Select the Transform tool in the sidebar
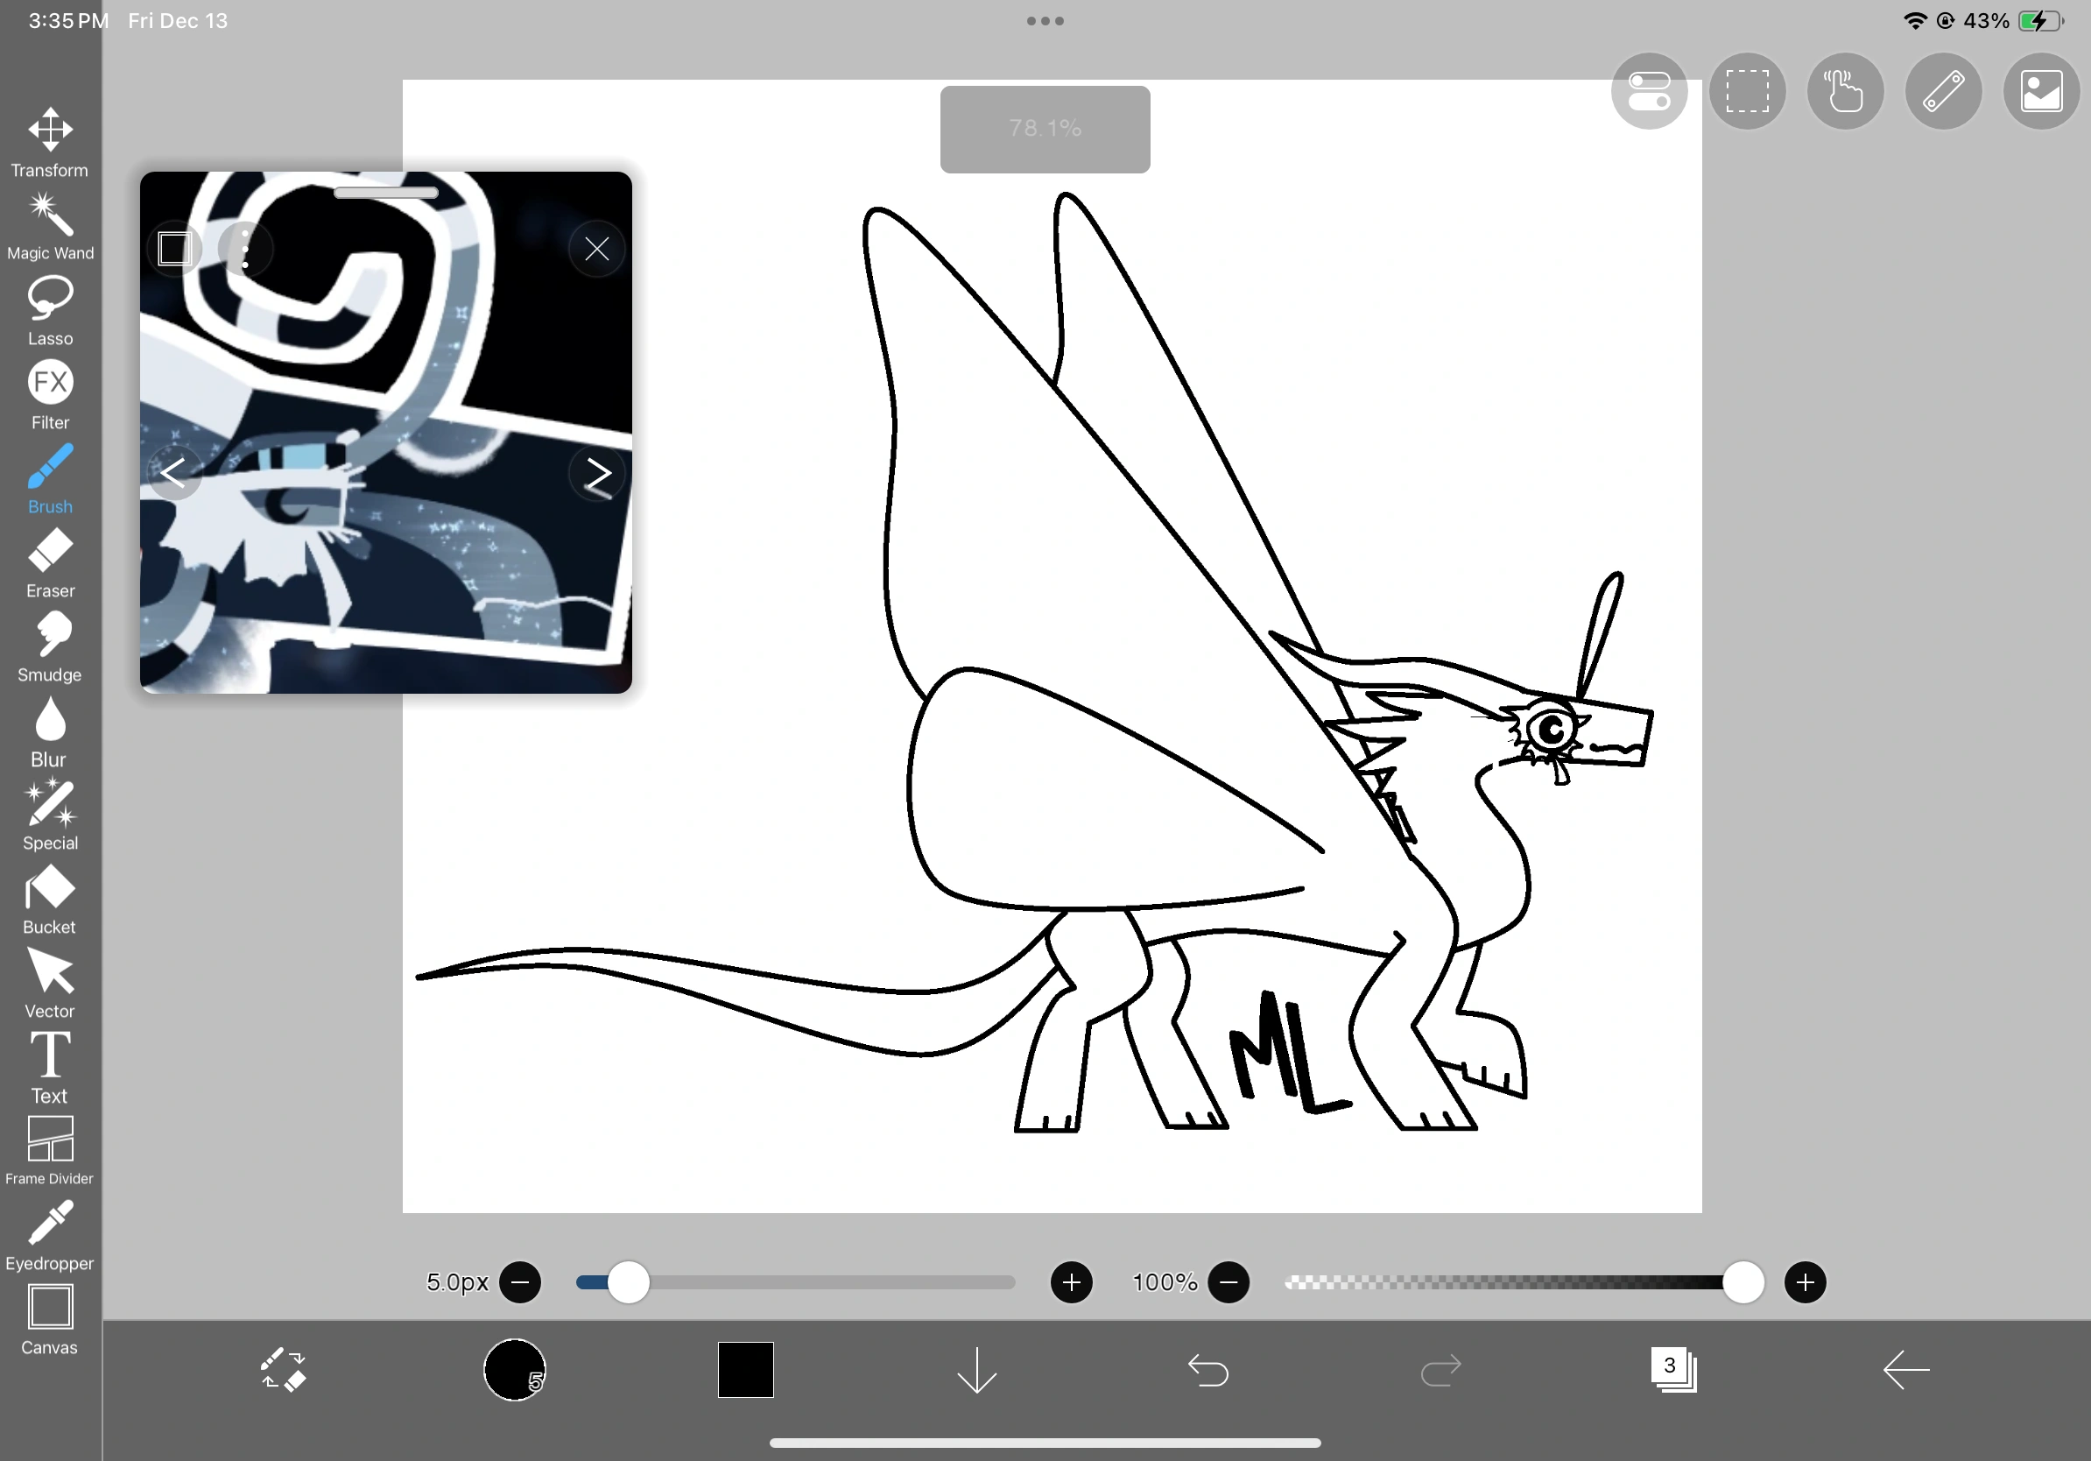Image resolution: width=2091 pixels, height=1461 pixels. click(50, 138)
